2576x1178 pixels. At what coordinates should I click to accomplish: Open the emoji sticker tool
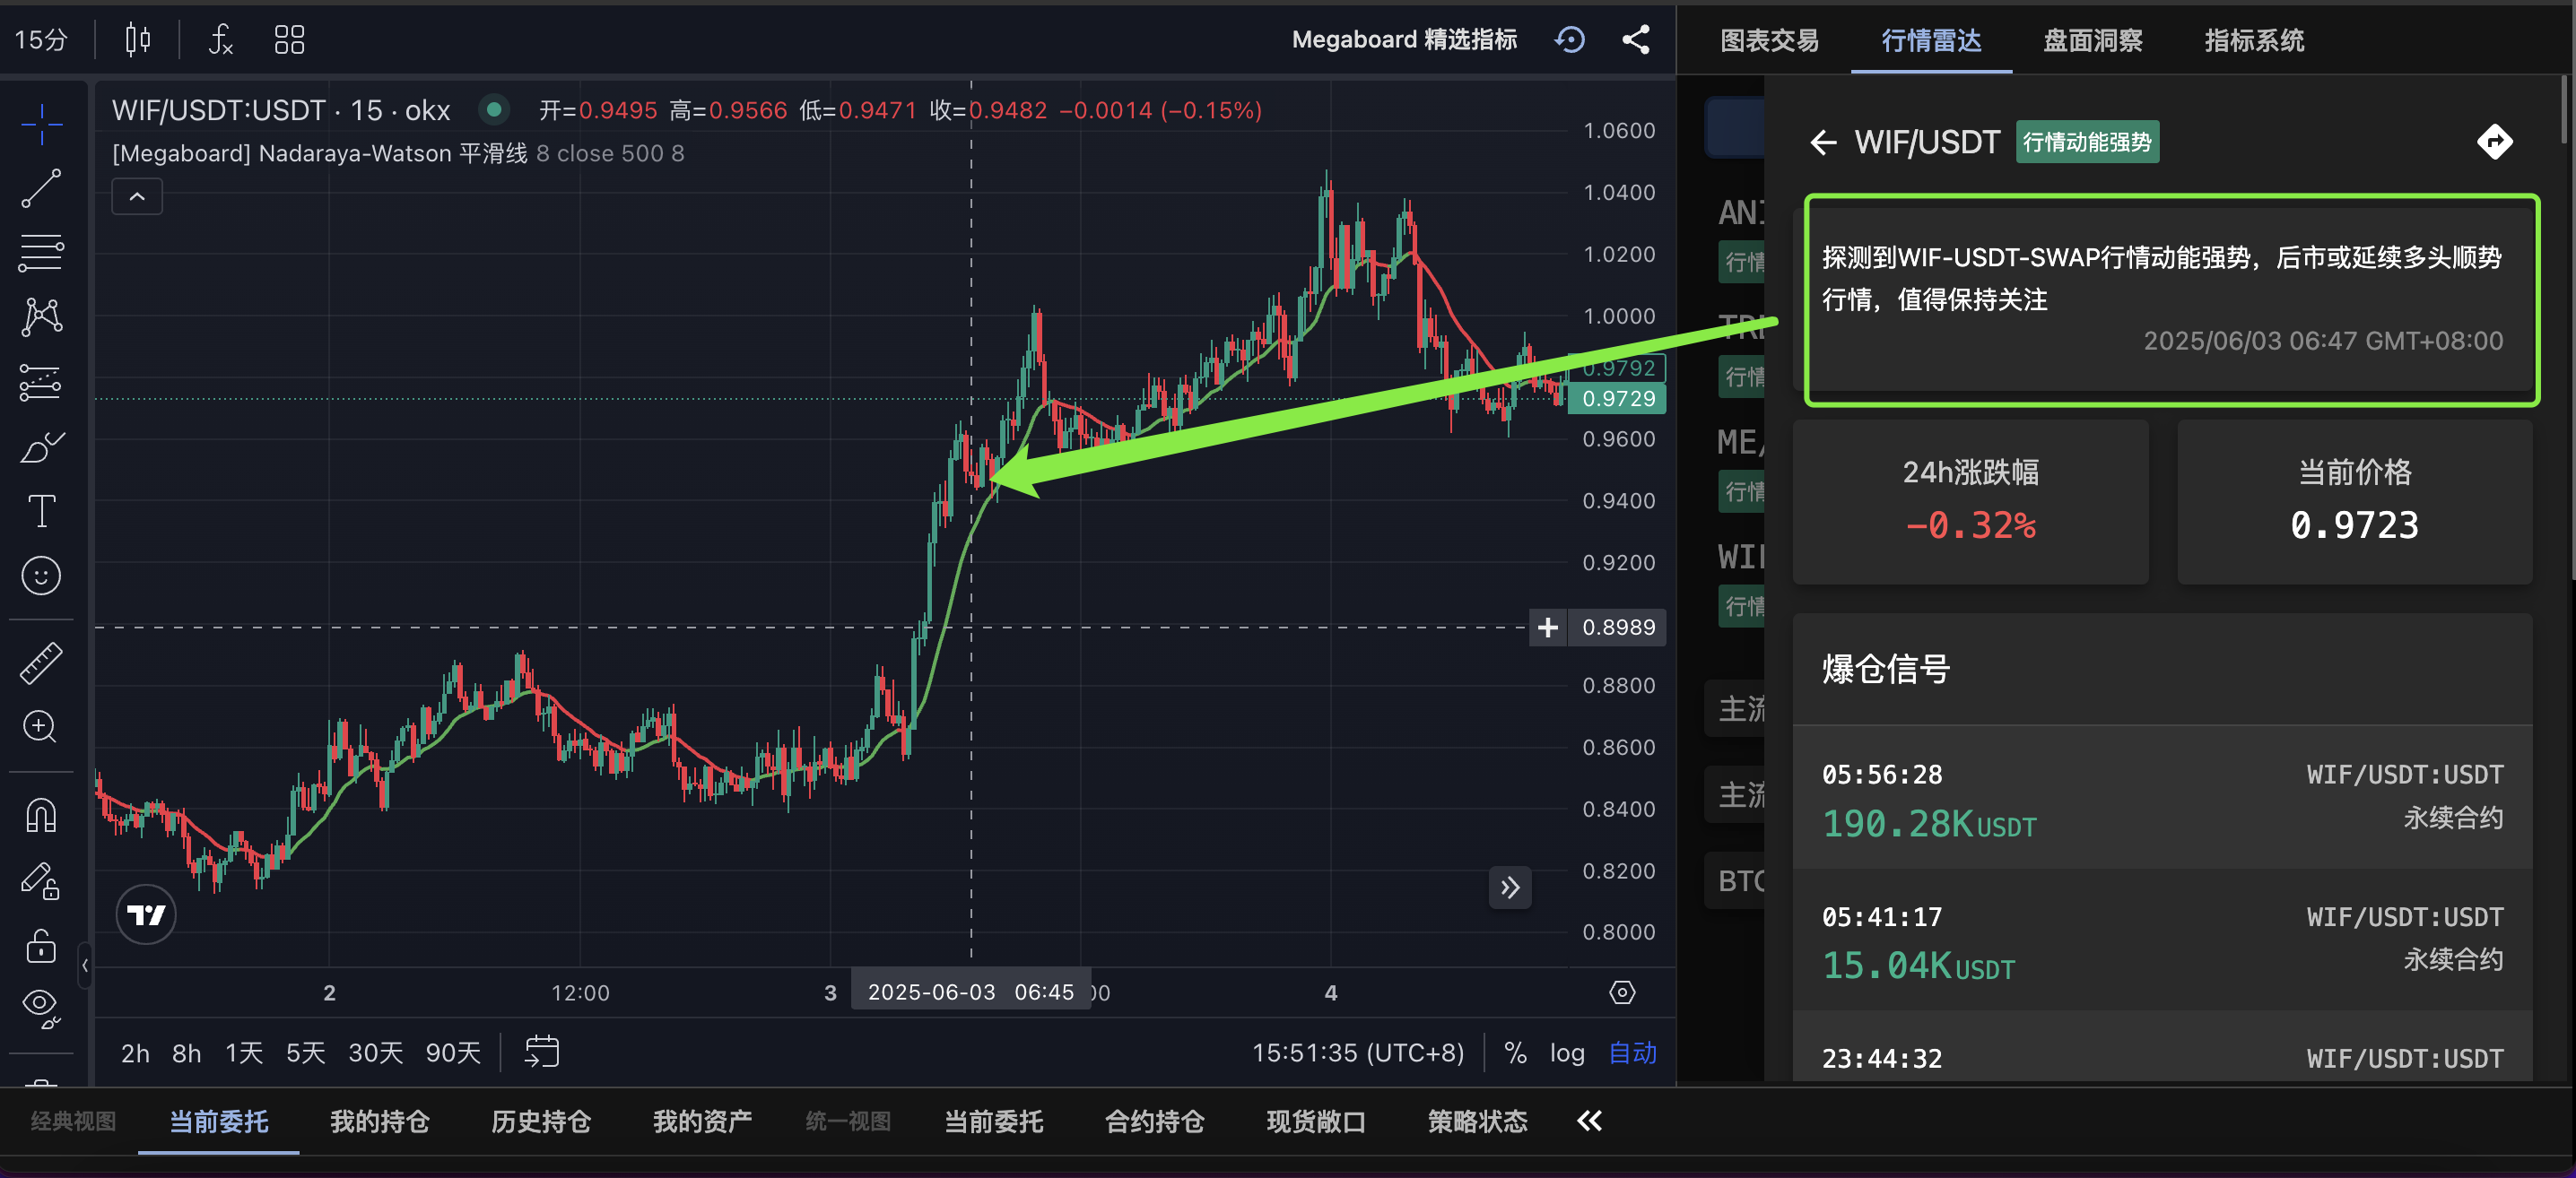pyautogui.click(x=41, y=576)
